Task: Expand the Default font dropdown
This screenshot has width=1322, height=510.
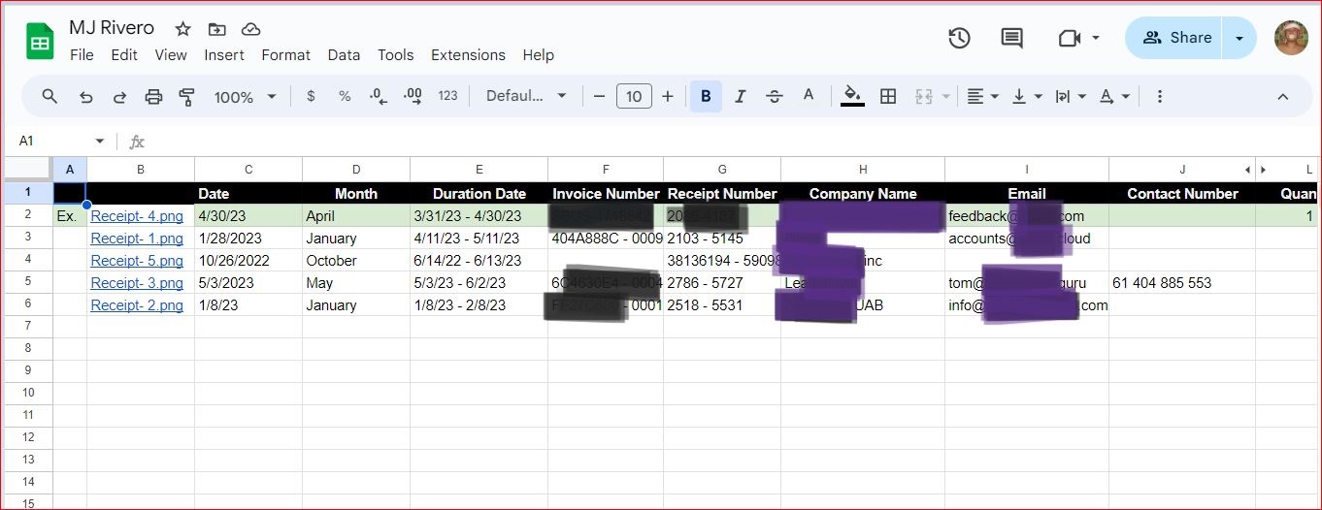Action: click(x=526, y=96)
